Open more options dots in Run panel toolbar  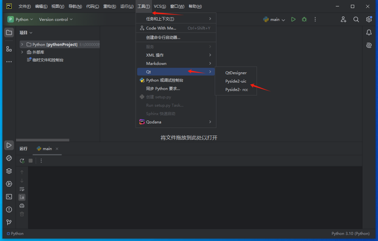point(41,161)
